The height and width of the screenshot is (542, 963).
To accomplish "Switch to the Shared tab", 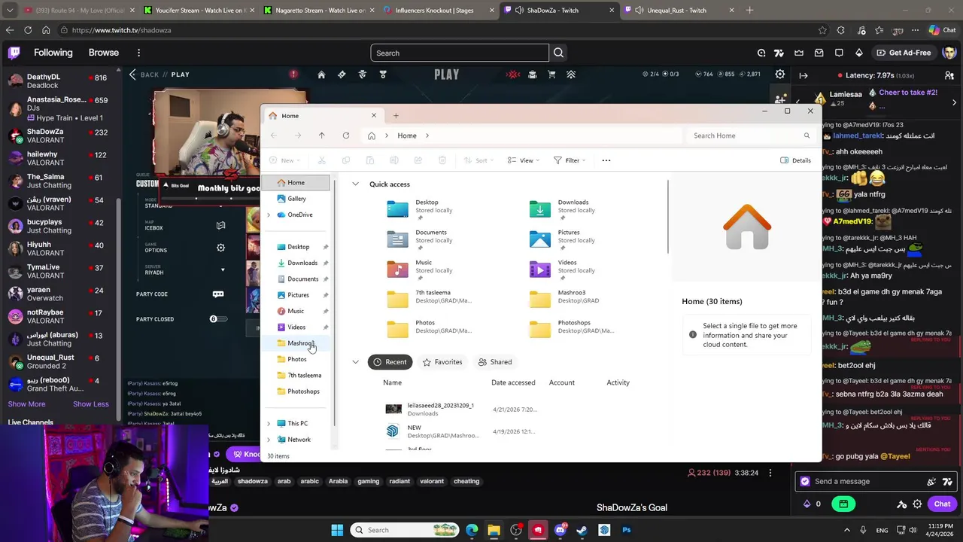I will click(x=495, y=362).
